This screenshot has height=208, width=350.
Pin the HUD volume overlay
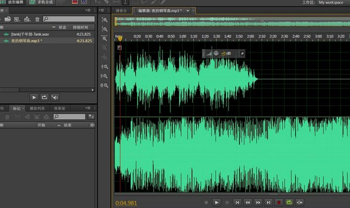pos(242,53)
